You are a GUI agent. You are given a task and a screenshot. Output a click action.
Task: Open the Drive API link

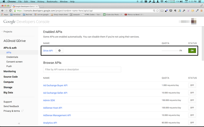pyautogui.click(x=48, y=51)
